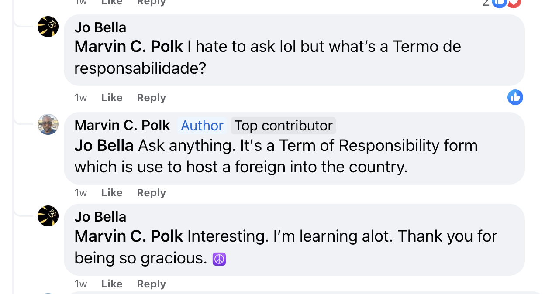Click the Marvin C. Polk mention before 'I hate to ask'
Screen dimensions: 545x294
click(x=128, y=47)
